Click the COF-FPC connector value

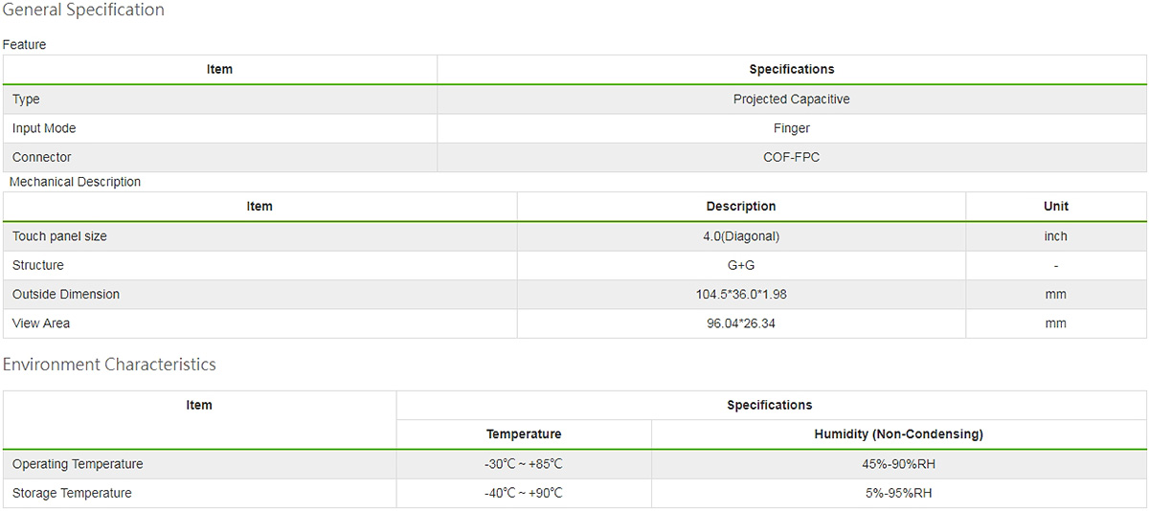point(791,157)
